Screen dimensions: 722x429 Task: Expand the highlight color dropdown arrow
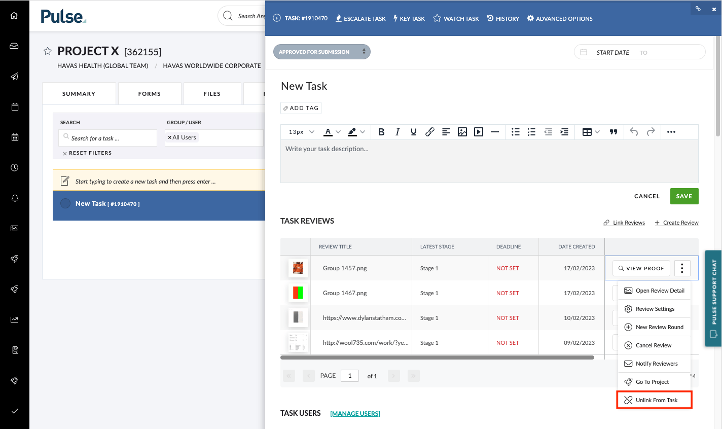coord(363,132)
